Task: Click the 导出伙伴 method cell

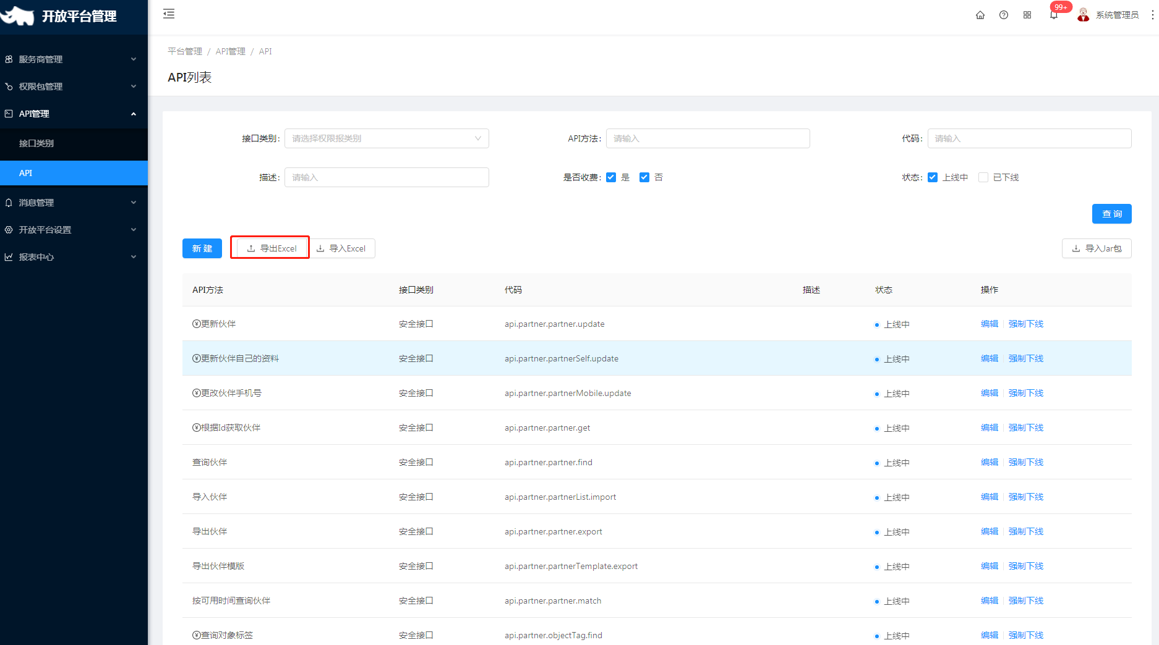Action: coord(210,531)
